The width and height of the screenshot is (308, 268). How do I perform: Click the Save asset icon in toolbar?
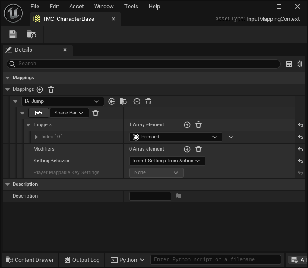[x=12, y=34]
